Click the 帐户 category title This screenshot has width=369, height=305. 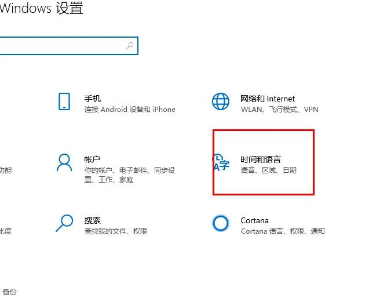[x=92, y=159]
